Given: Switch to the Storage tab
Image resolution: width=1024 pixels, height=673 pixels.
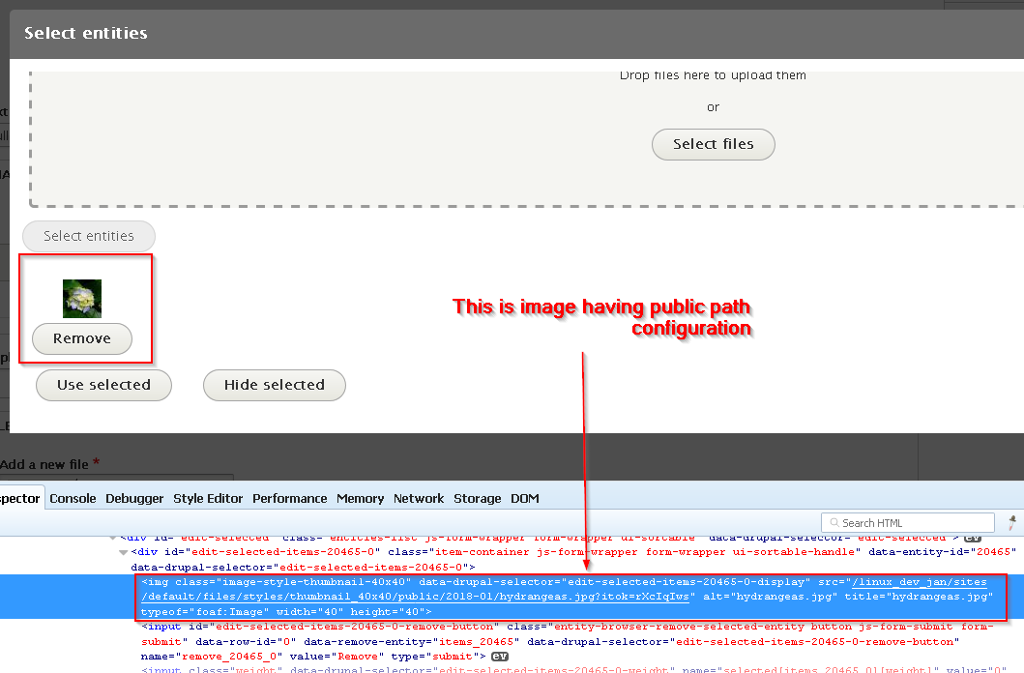Looking at the screenshot, I should 477,498.
